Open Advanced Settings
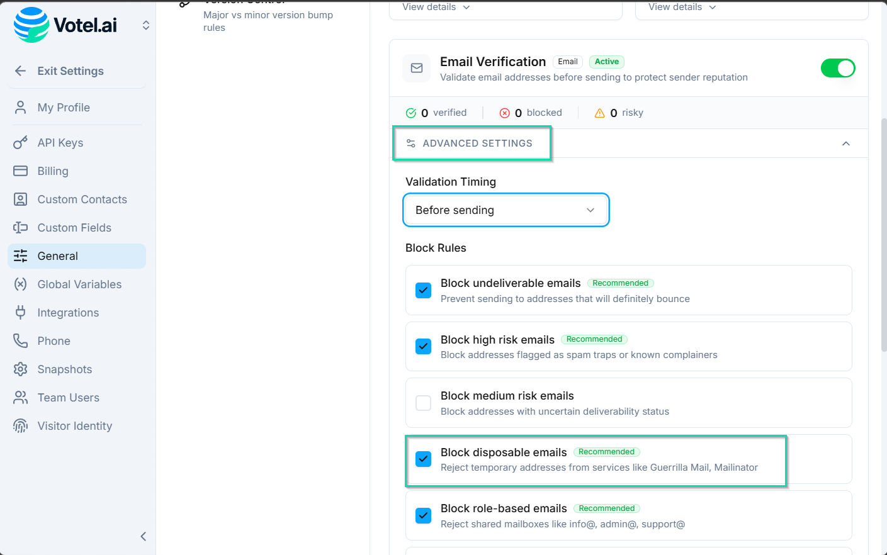 coord(472,143)
